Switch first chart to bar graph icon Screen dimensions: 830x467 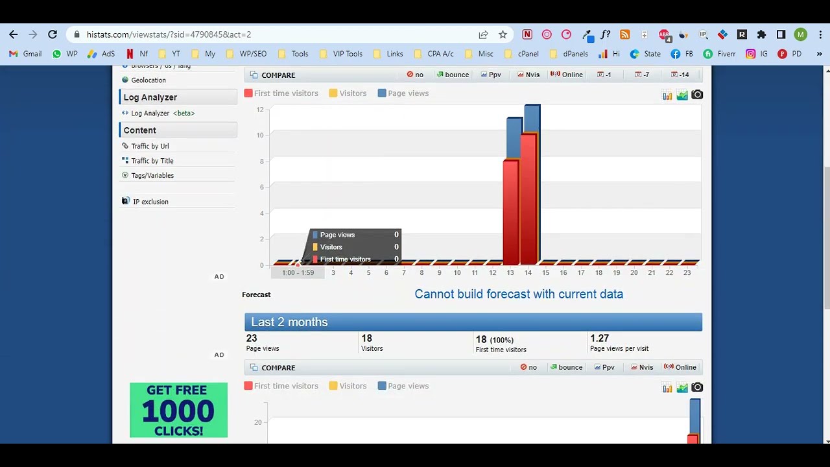click(667, 95)
